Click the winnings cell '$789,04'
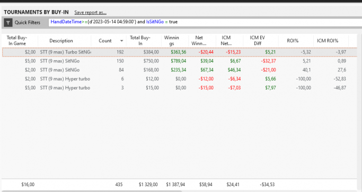 pyautogui.click(x=179, y=61)
